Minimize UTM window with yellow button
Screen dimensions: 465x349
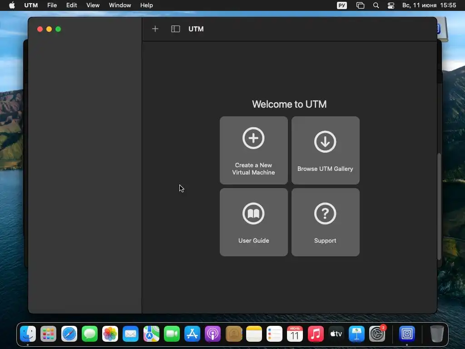tap(49, 29)
